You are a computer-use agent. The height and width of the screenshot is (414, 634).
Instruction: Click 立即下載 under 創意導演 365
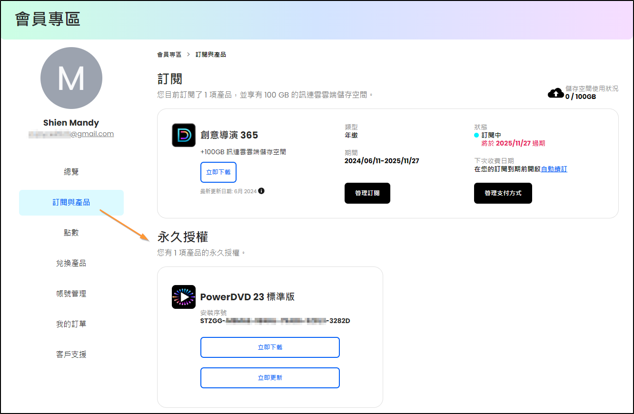(218, 172)
